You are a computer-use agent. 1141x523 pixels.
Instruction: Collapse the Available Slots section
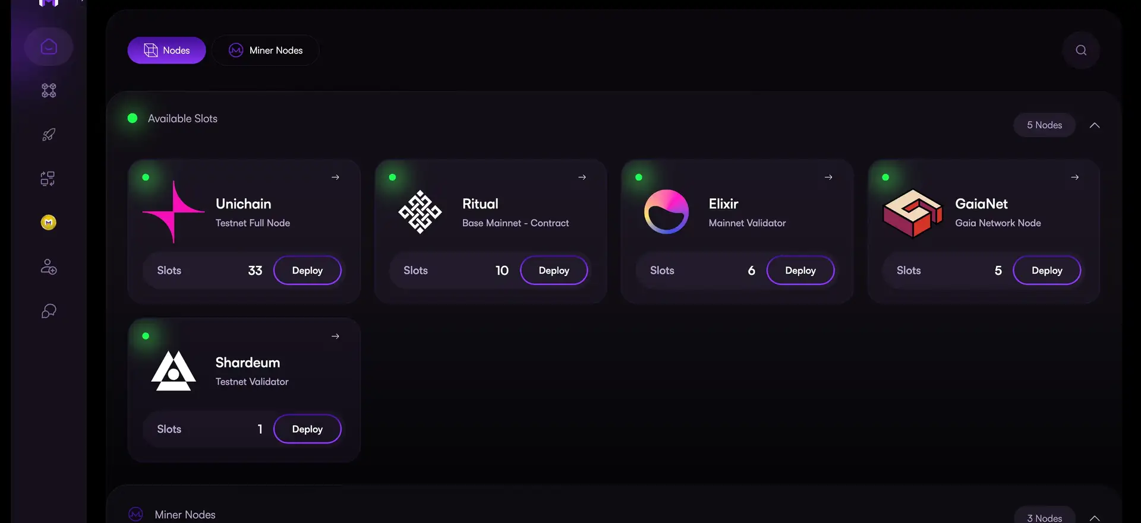coord(1095,125)
